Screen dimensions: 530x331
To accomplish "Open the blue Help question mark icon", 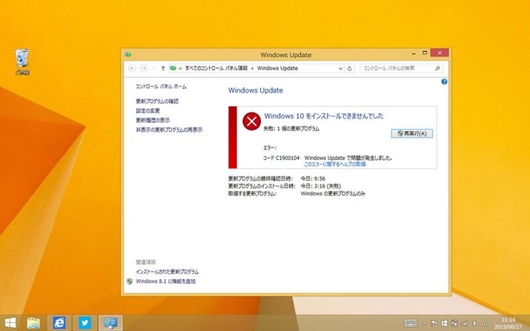I will [443, 81].
